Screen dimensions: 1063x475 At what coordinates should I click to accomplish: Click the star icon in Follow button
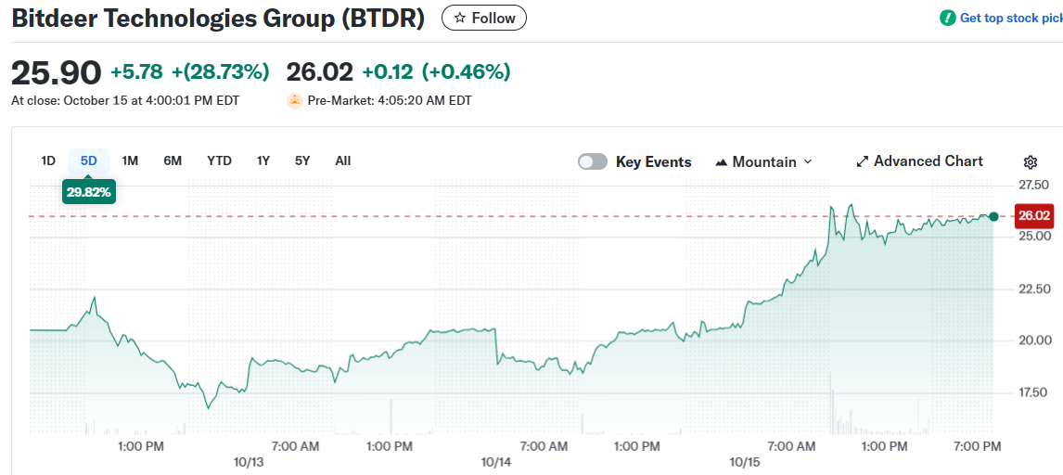click(459, 18)
